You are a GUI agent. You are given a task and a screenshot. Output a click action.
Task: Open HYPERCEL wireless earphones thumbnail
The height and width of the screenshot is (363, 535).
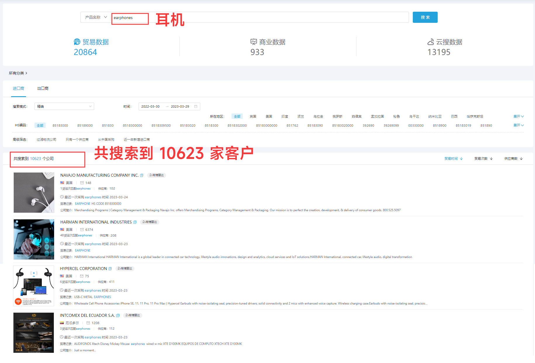click(x=34, y=286)
